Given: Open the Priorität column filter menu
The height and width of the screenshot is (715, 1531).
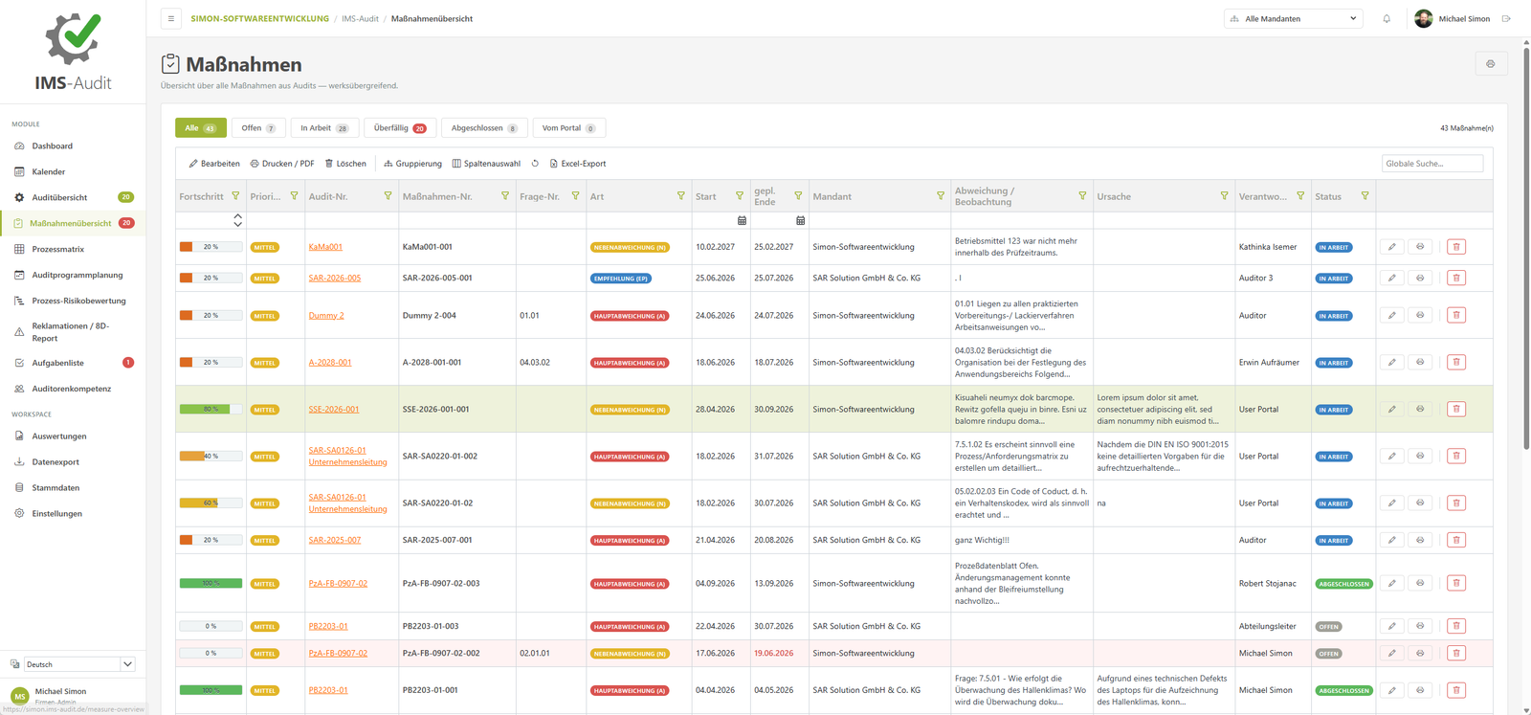Looking at the screenshot, I should 294,196.
